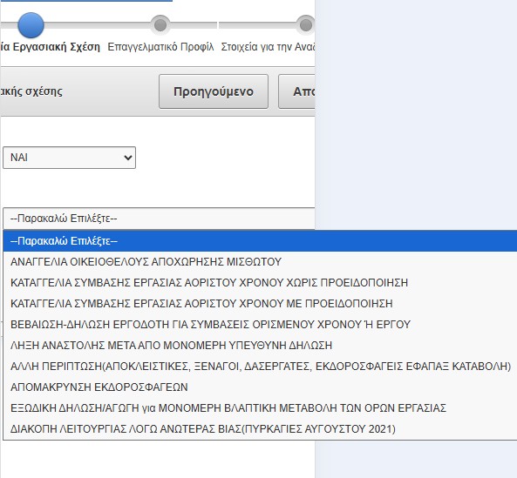Go to Επαγγελματικό Προφίλ step circle
The height and width of the screenshot is (478, 517).
point(160,25)
